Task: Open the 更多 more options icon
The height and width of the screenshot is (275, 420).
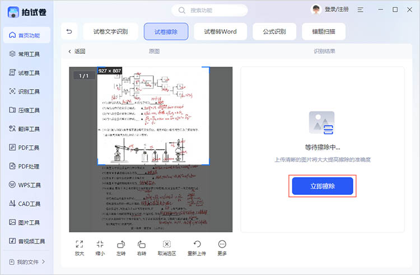Action: (222, 244)
